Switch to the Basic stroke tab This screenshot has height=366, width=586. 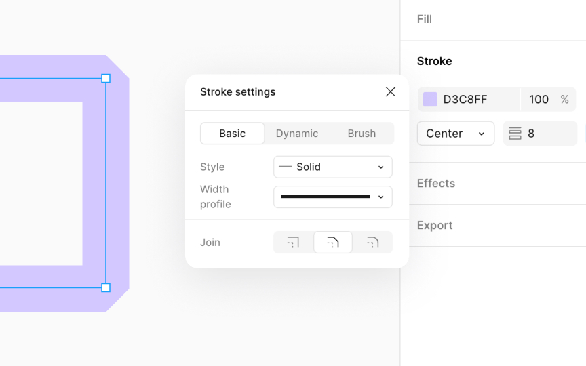click(232, 134)
